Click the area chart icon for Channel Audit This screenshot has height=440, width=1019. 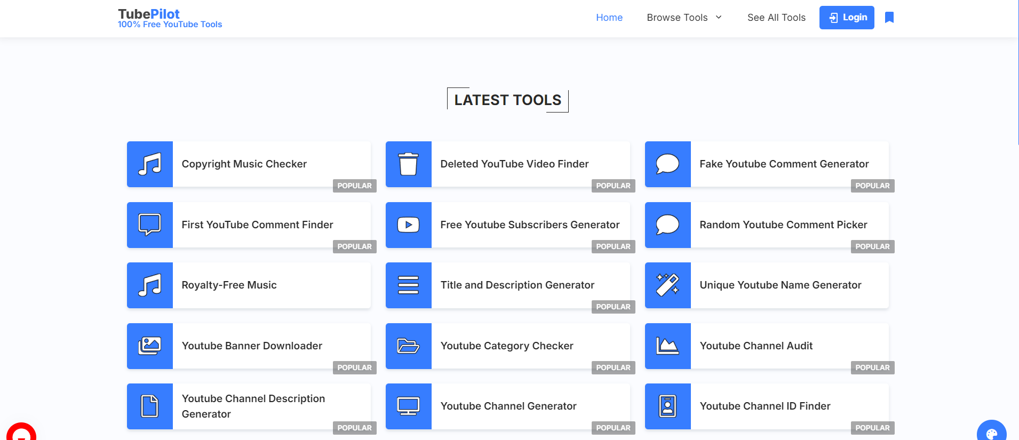(x=667, y=346)
